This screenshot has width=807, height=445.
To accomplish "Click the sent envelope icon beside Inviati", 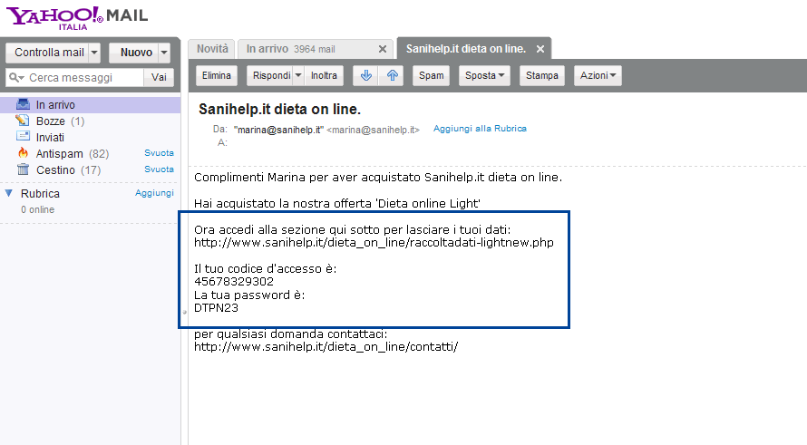I will tap(23, 136).
